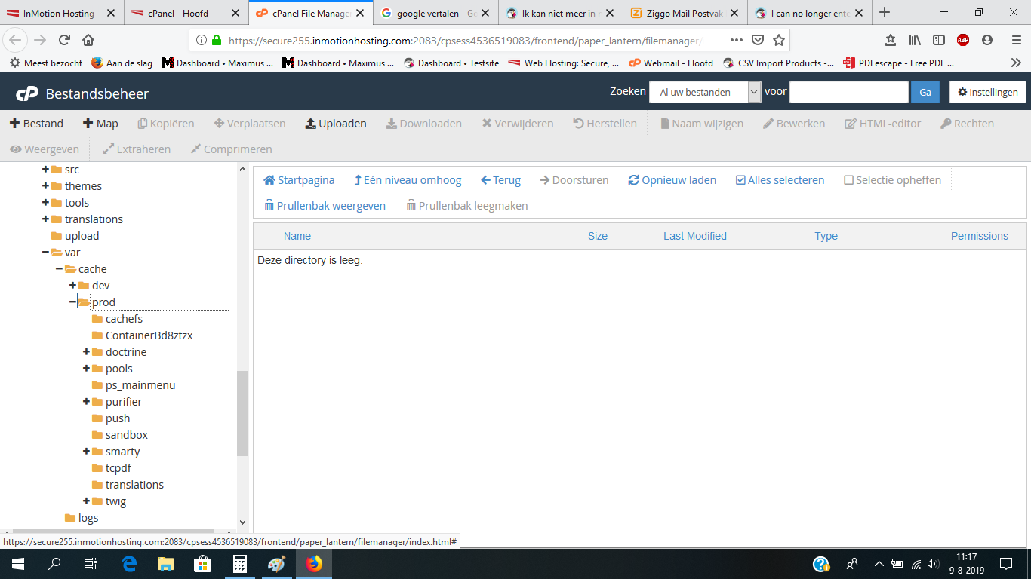Screen dimensions: 1031x579
Task: Create a new file with Bestand
Action: click(36, 124)
